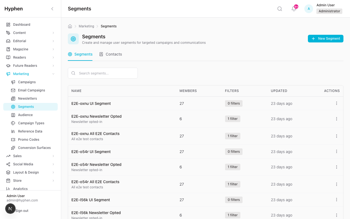The image size is (350, 219).
Task: Select the Campaigns megaphone icon in sidebar
Action: pyautogui.click(x=13, y=82)
